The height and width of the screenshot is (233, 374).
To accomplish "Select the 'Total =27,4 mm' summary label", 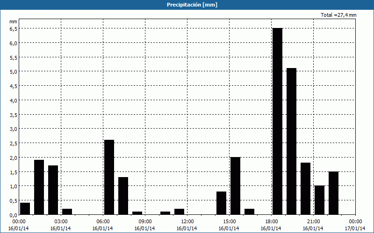I will (x=338, y=15).
